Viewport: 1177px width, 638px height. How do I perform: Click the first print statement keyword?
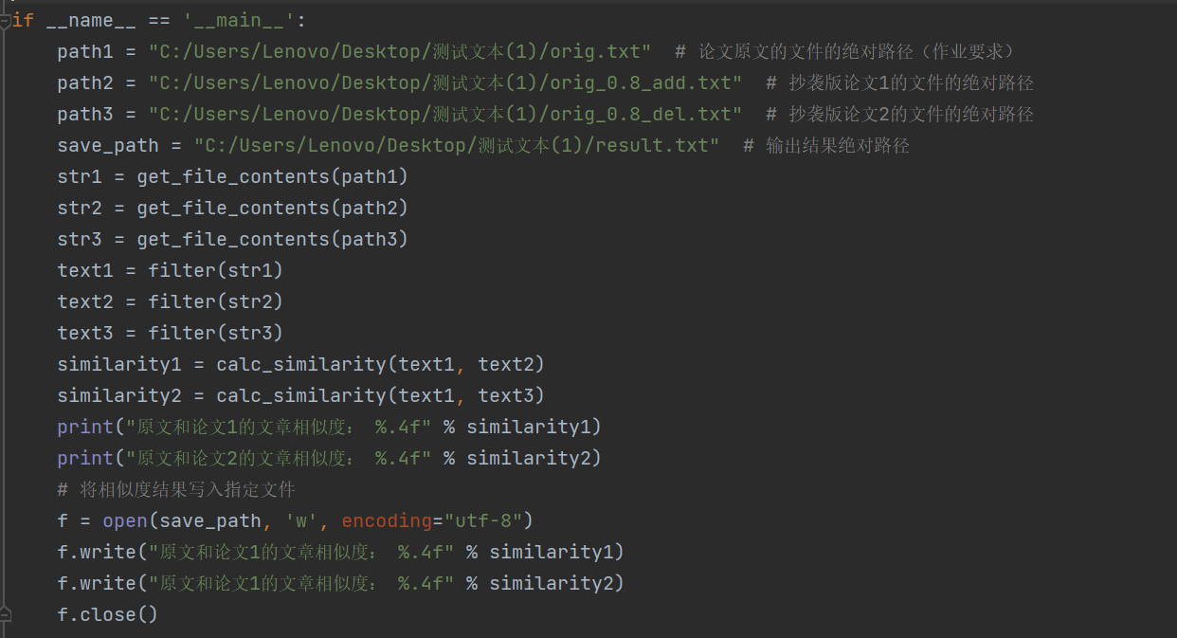point(84,427)
